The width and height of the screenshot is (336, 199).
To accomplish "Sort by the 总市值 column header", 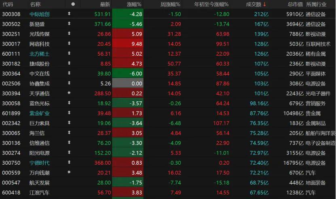I will click(295, 4).
